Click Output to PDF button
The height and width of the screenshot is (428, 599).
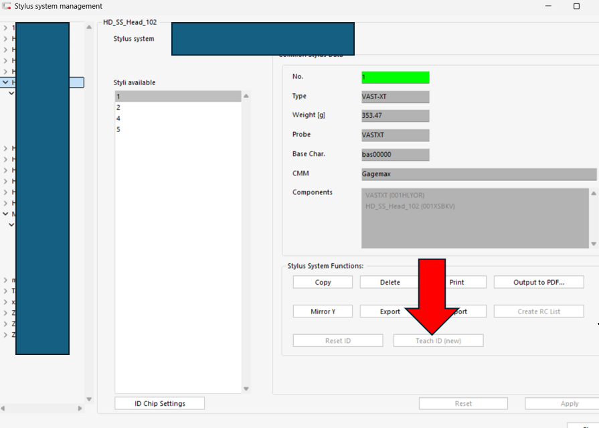click(x=539, y=282)
